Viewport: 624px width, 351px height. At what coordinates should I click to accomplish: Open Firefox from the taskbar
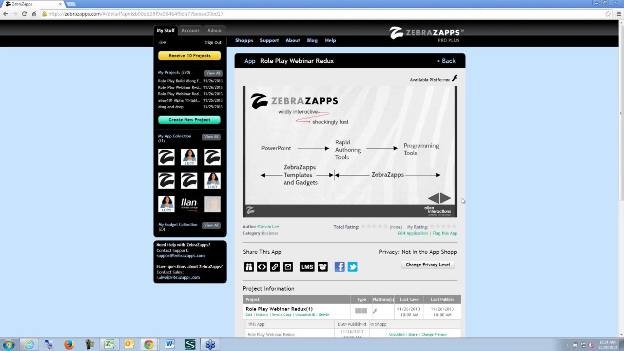[69, 345]
